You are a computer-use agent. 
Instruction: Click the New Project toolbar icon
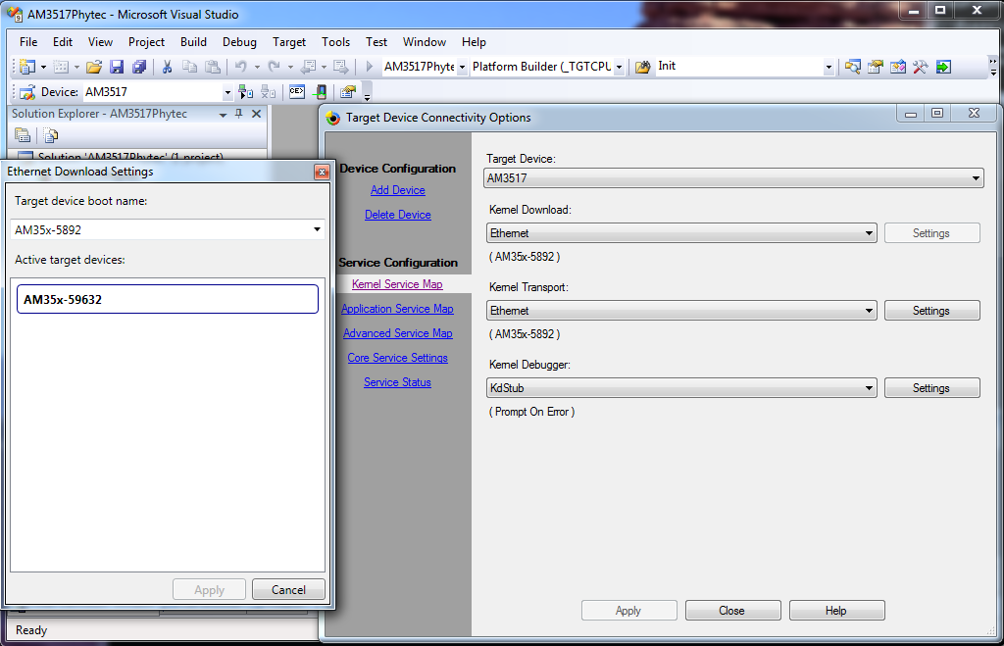(27, 67)
